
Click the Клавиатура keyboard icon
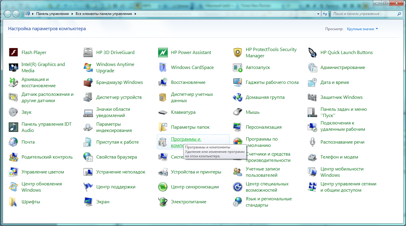point(163,112)
